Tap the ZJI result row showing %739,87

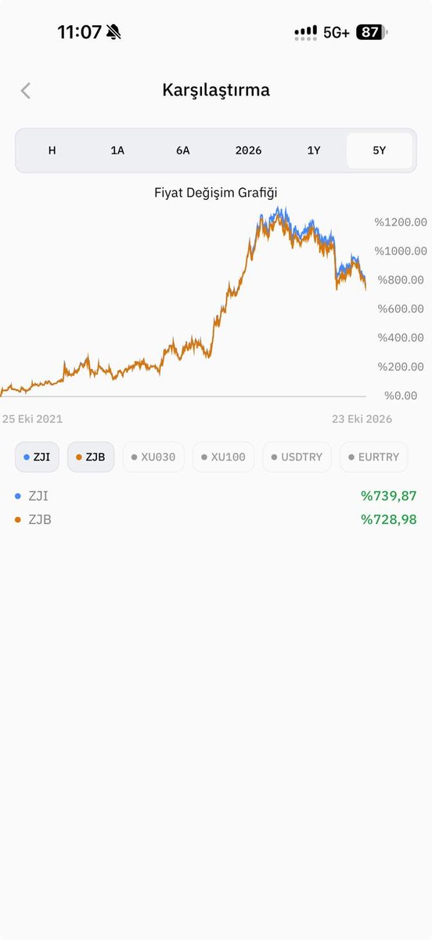[x=216, y=496]
